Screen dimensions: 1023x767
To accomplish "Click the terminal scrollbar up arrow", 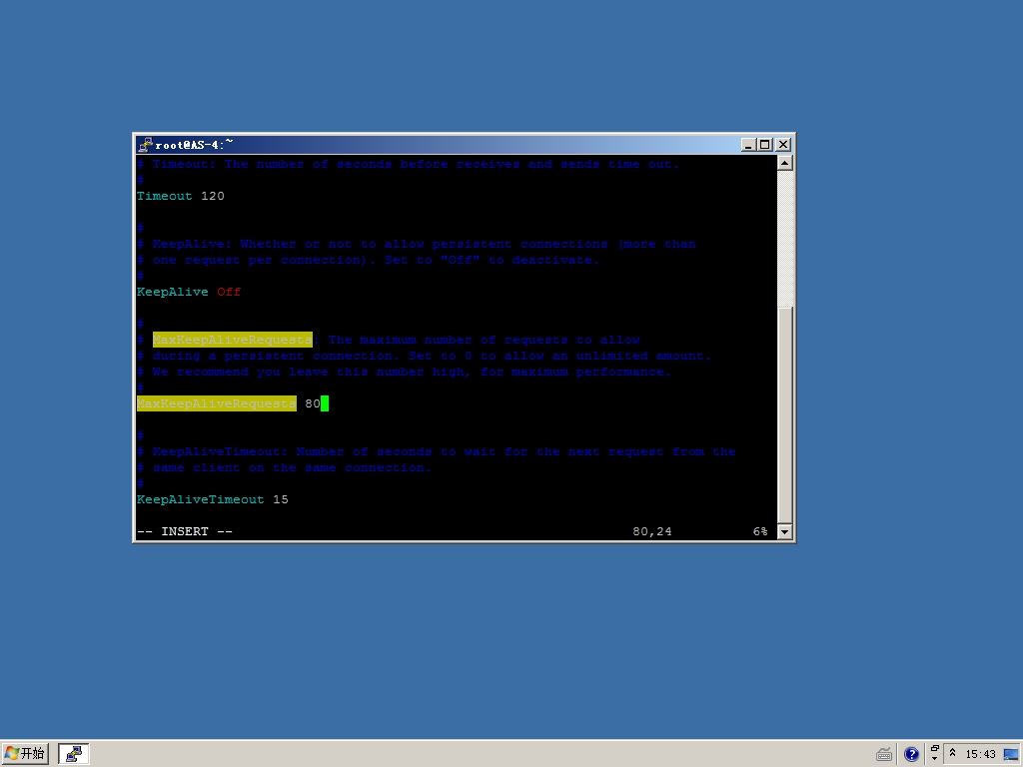I will click(785, 163).
